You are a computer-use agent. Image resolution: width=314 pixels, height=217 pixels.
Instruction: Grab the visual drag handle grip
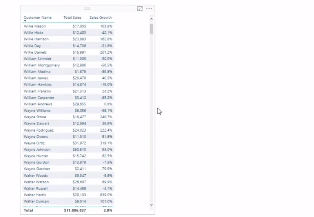[87, 9]
